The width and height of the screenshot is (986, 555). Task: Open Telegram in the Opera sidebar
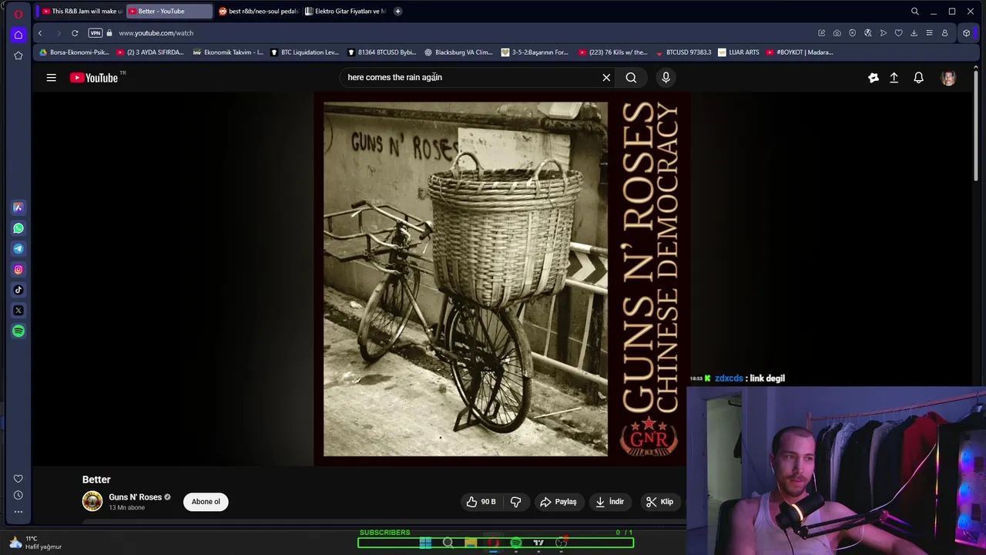point(18,249)
